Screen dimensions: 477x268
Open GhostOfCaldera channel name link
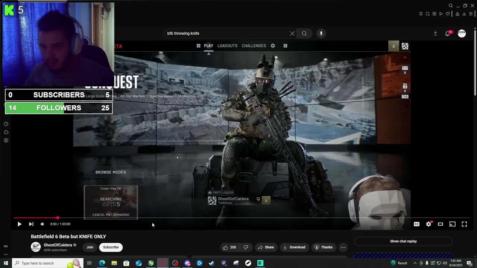point(58,245)
